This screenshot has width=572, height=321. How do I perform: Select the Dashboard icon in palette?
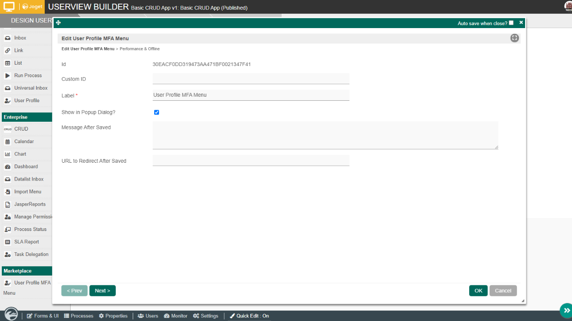[8, 167]
